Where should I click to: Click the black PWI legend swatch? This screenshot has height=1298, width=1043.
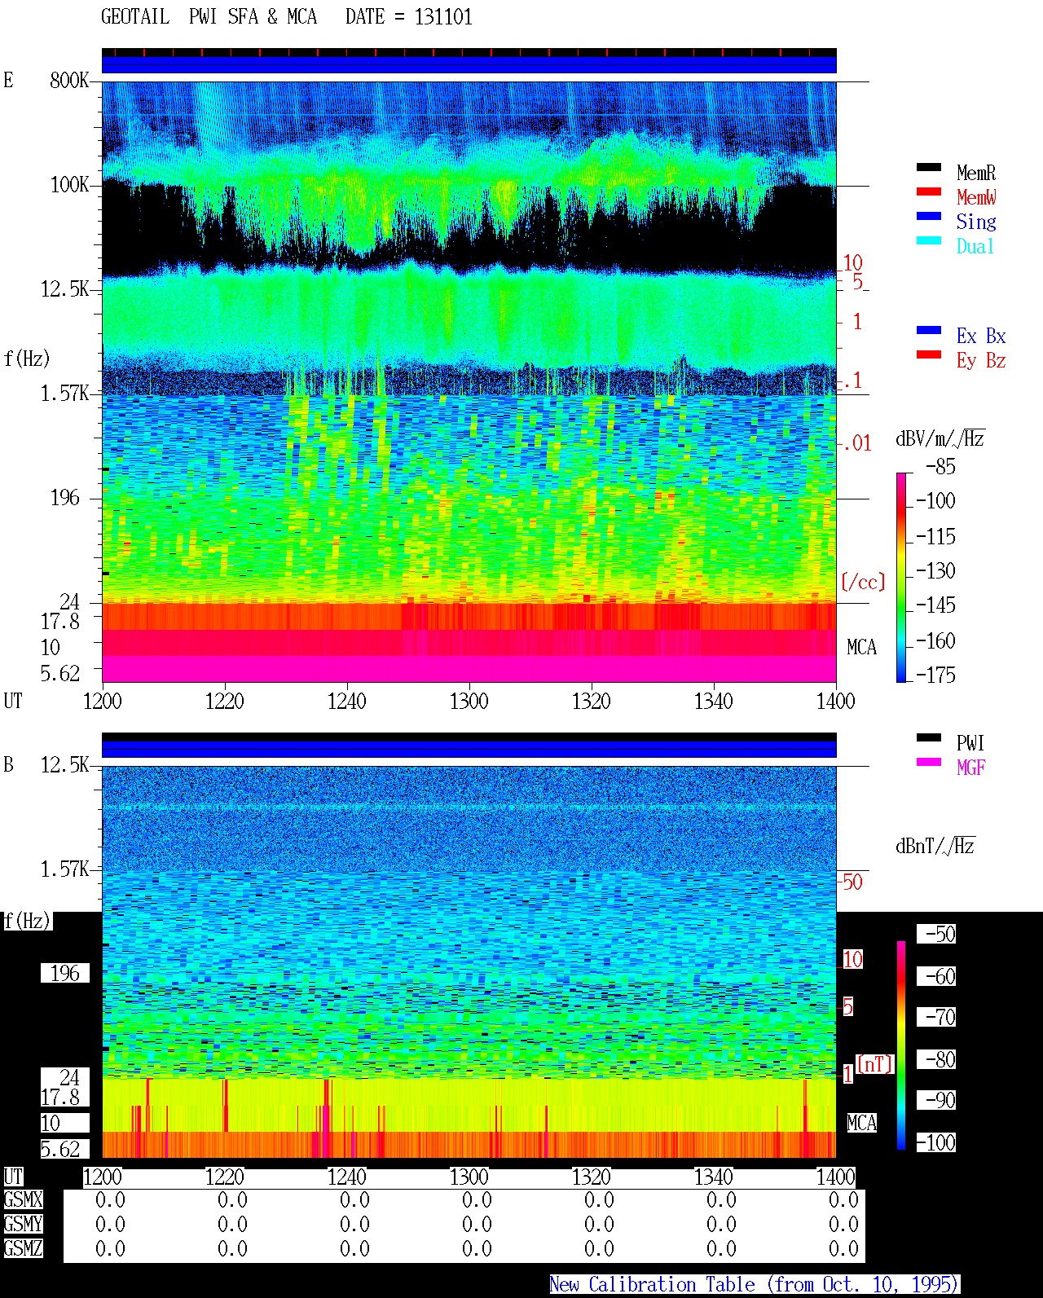(x=929, y=738)
